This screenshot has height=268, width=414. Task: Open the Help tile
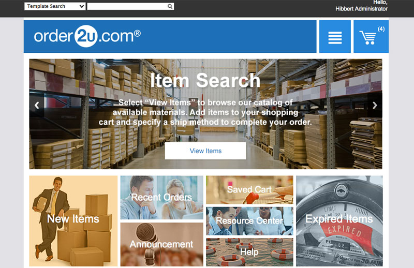pyautogui.click(x=249, y=252)
